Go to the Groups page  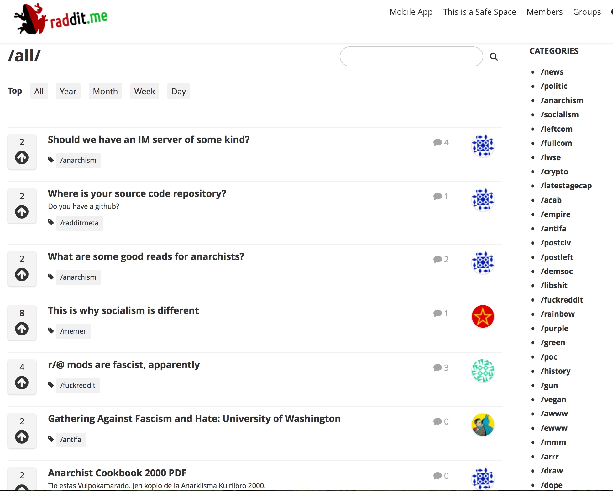point(587,12)
